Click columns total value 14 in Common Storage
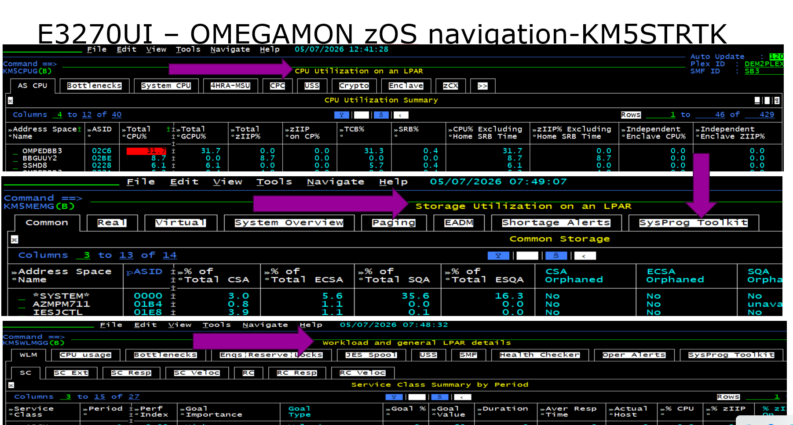793x425 pixels. (169, 255)
